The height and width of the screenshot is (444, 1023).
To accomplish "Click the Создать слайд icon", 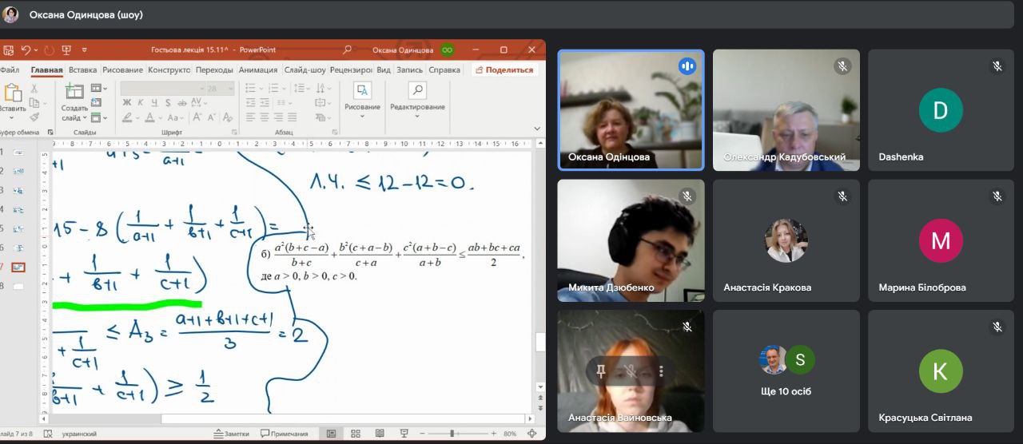I will click(74, 92).
